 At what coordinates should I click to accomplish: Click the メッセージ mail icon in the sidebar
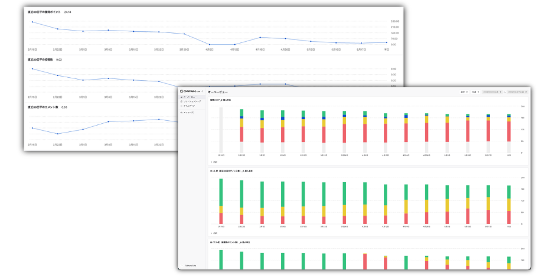(181, 113)
